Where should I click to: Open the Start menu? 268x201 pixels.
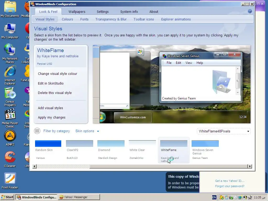point(7,197)
